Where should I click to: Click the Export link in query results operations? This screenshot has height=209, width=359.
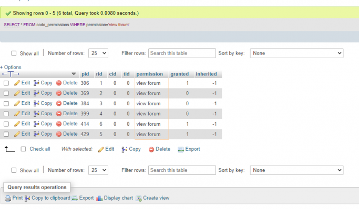pyautogui.click(x=86, y=198)
